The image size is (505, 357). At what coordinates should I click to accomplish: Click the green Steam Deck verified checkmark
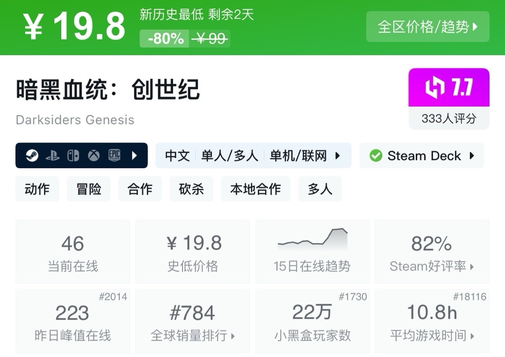coord(376,156)
